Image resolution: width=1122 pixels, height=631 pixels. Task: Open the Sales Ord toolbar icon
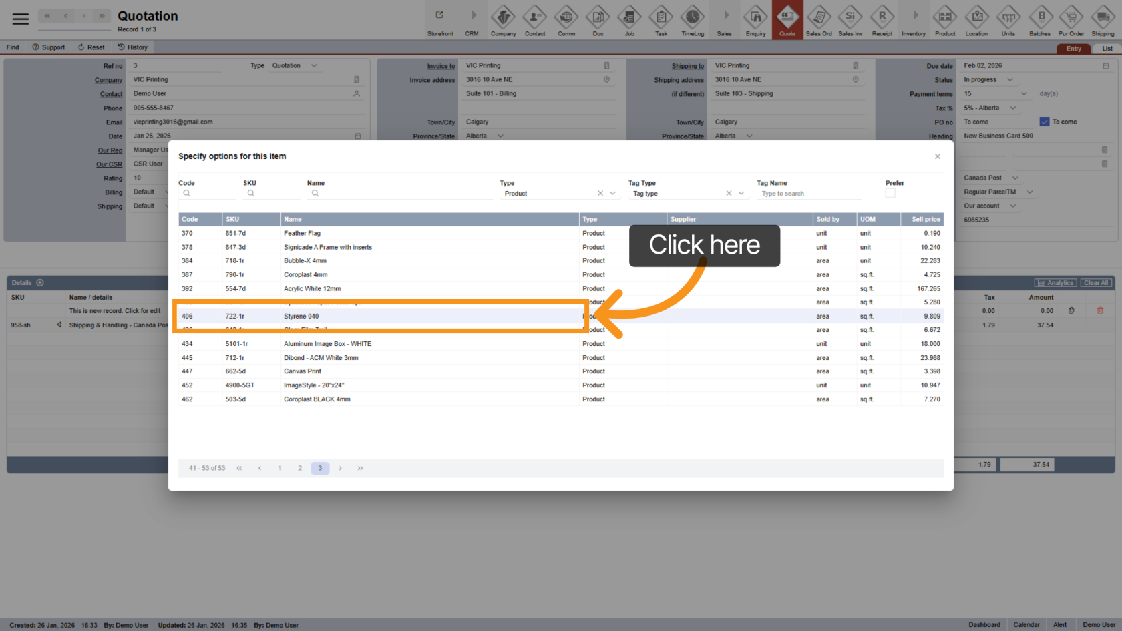819,17
